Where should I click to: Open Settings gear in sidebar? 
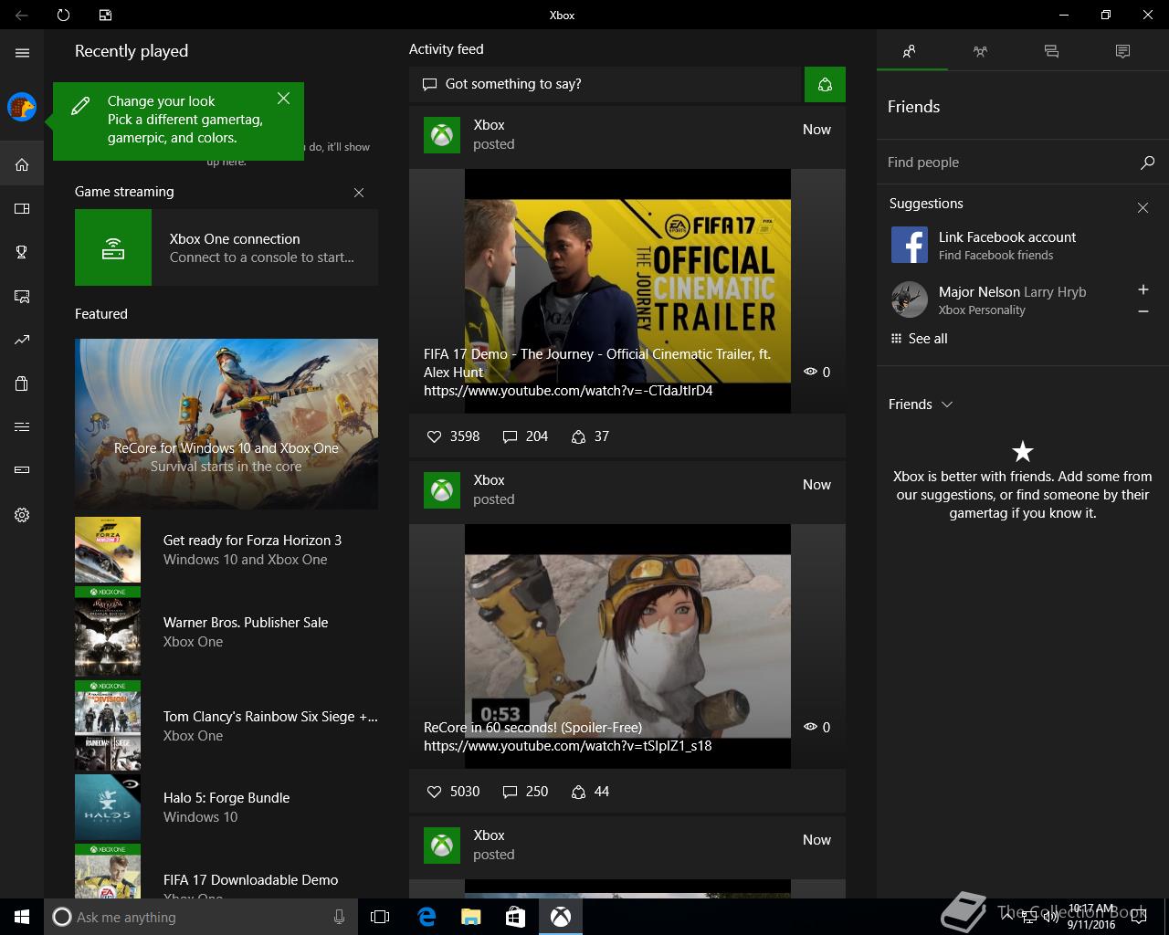(22, 515)
